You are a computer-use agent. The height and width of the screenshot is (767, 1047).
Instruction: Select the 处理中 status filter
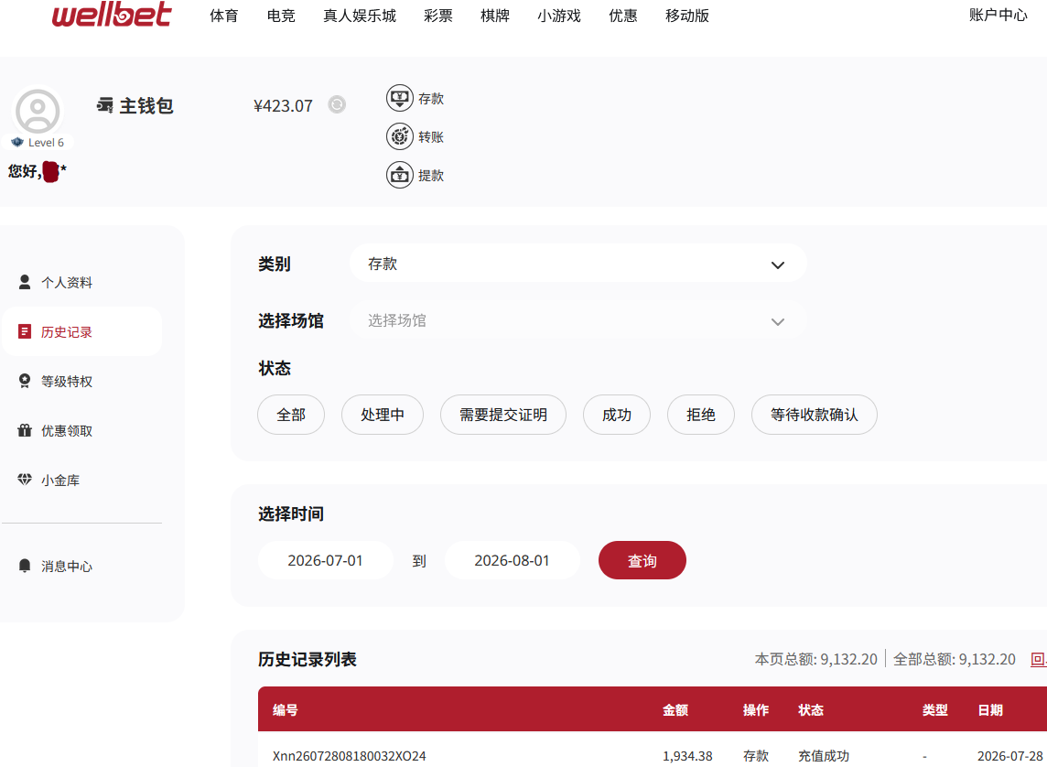383,415
